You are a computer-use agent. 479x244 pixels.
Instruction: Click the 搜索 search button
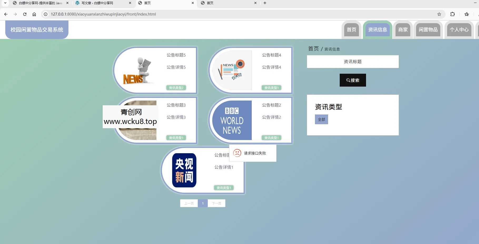click(352, 80)
